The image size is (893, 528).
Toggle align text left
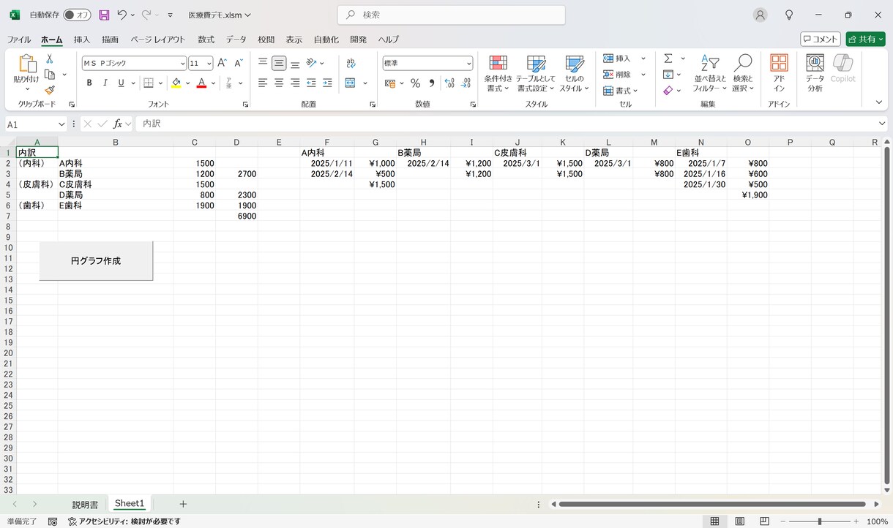(x=263, y=83)
